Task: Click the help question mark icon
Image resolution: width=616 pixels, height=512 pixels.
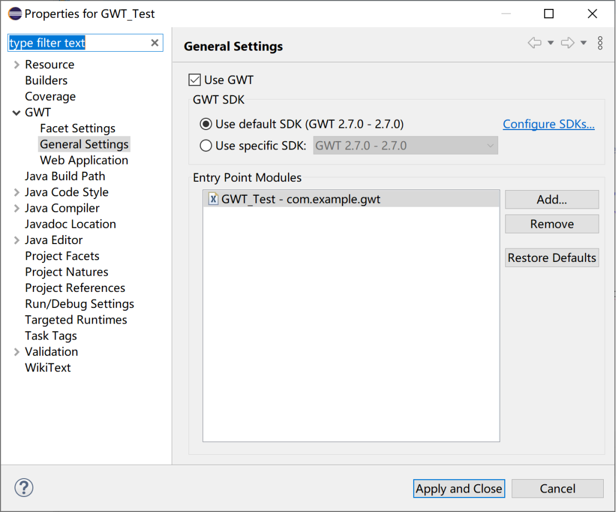Action: [24, 488]
